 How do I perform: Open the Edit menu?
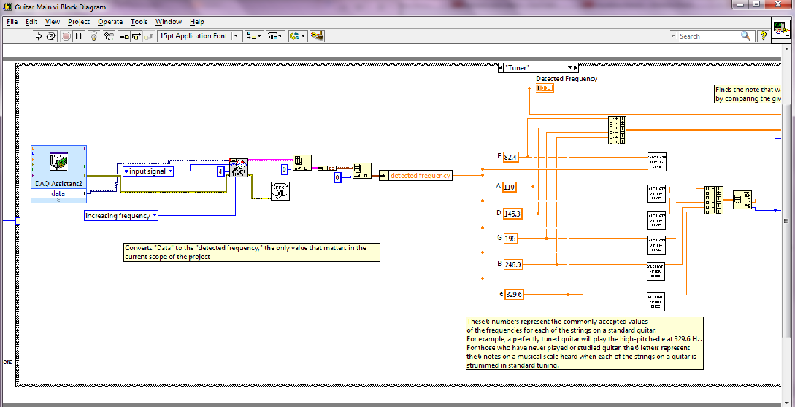click(x=31, y=22)
